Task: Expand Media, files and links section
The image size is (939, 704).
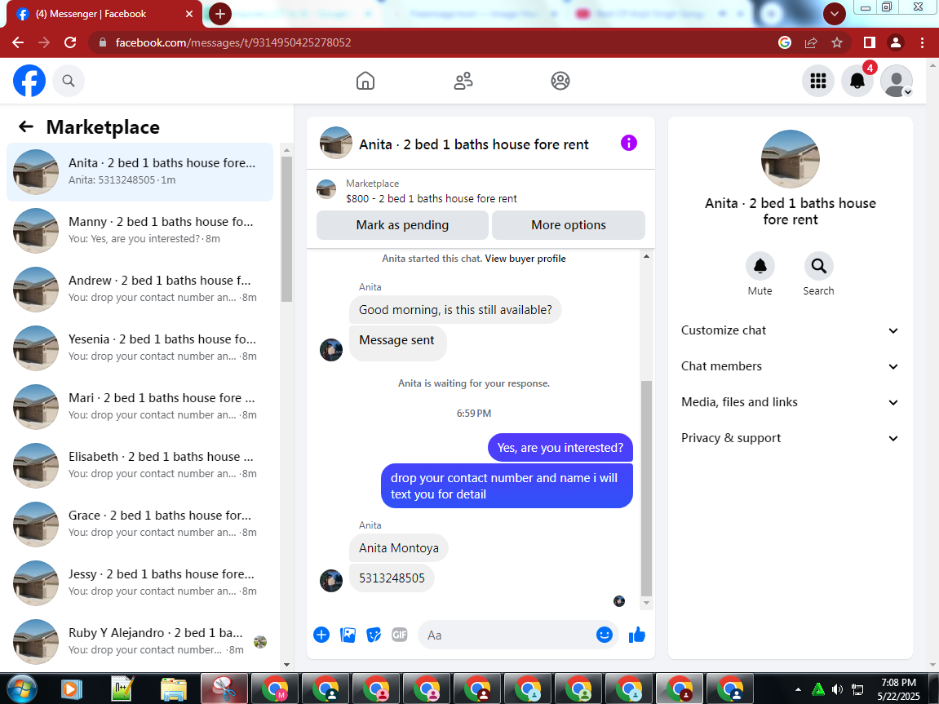Action: [x=790, y=402]
